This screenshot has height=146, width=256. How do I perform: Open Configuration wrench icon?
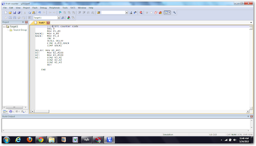(174, 12)
